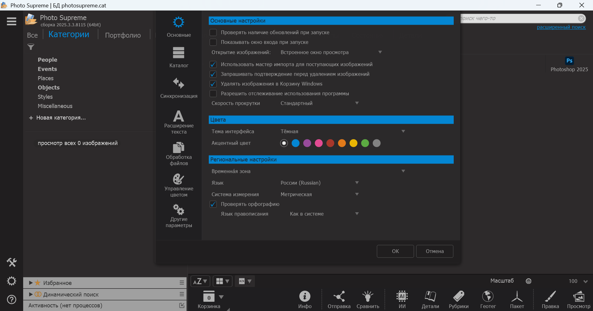Open the расширенный поиск link
Screen dimensions: 593x311
coord(561,27)
